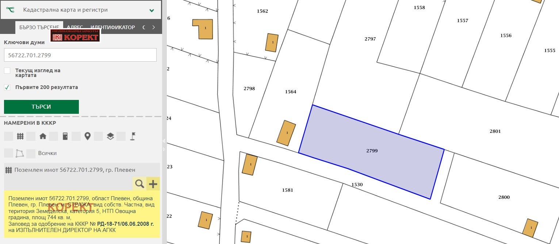This screenshot has width=559, height=244.
Task: Uncheck 'Първите 200 резултата' checkbox
Action: [7, 87]
